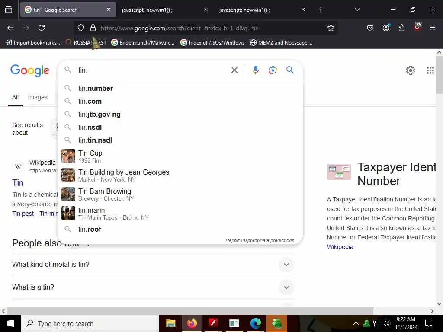This screenshot has height=332, width=443.
Task: Open the Extensions puzzle icon
Action: (x=401, y=28)
